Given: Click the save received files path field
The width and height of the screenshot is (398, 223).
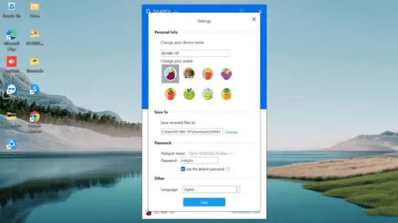Looking at the screenshot, I should [192, 131].
